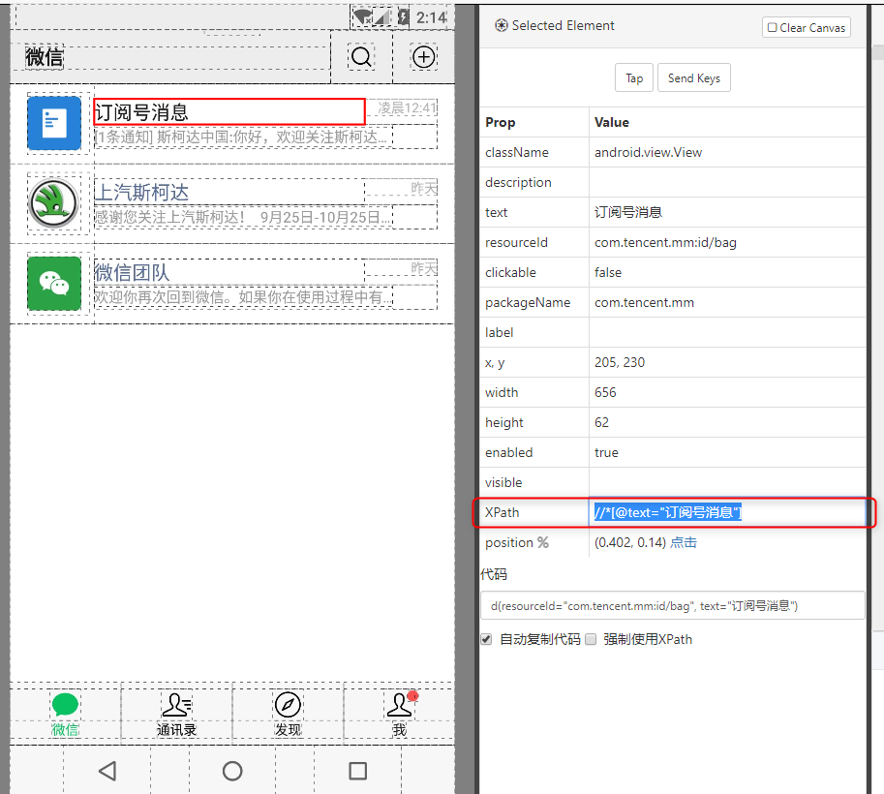This screenshot has height=794, width=884.
Task: Click the x, y value 205, 230
Action: tap(619, 362)
